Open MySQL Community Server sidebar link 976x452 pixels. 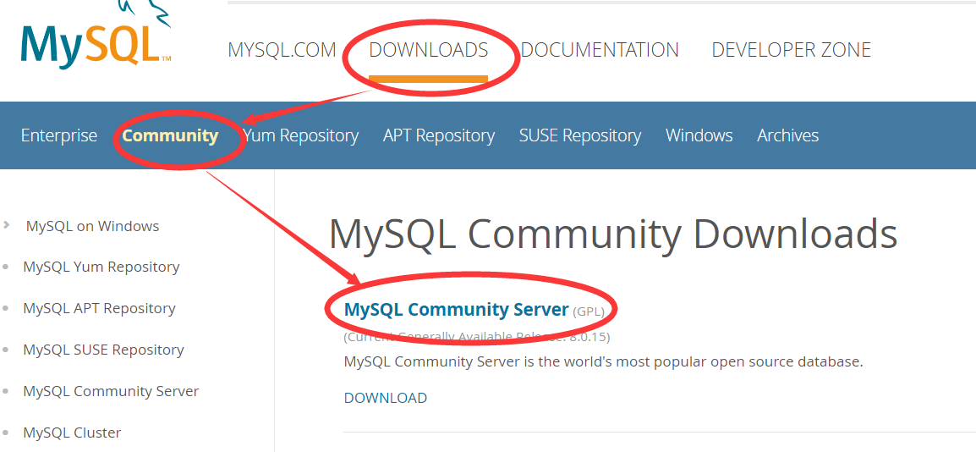pyautogui.click(x=111, y=391)
